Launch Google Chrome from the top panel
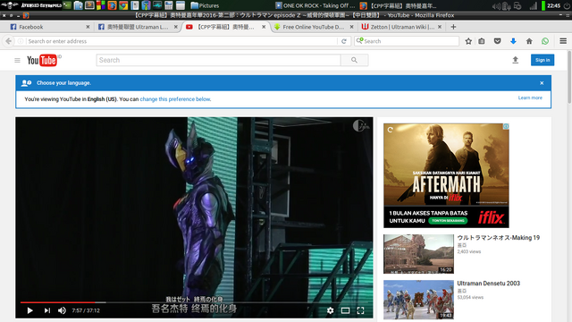Image resolution: width=572 pixels, height=322 pixels. pos(123,5)
